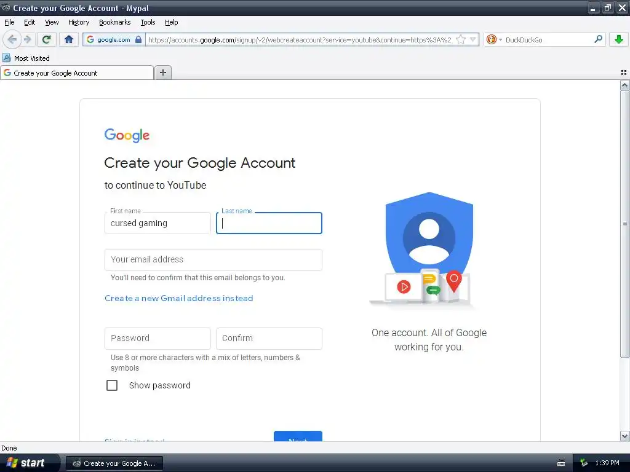The image size is (630, 472).
Task: Select the Create your Google Account tab
Action: pos(77,73)
